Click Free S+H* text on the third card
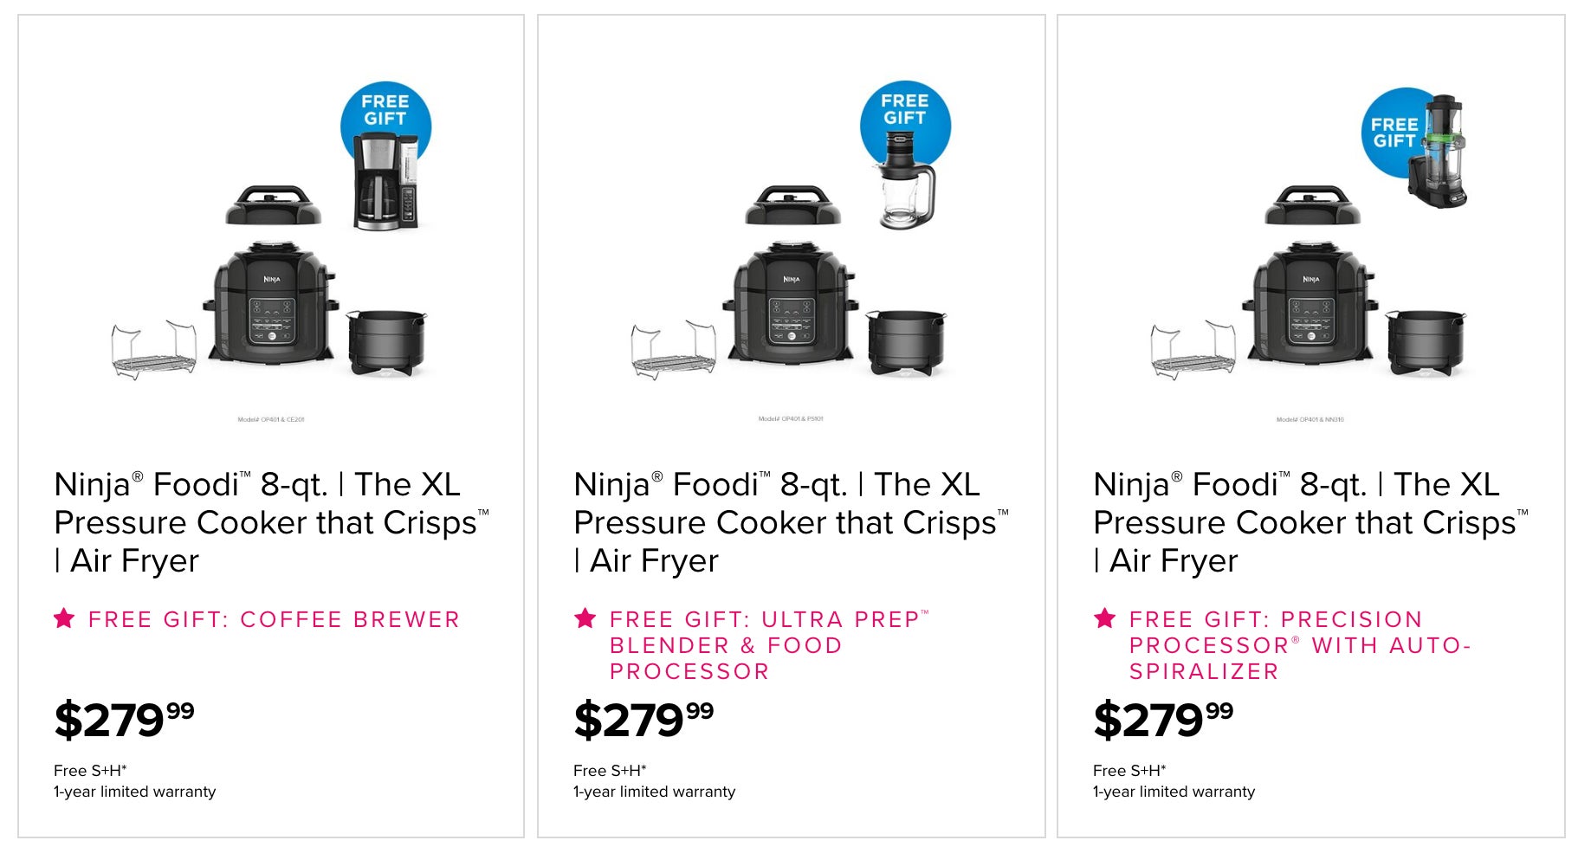 coord(1129,770)
